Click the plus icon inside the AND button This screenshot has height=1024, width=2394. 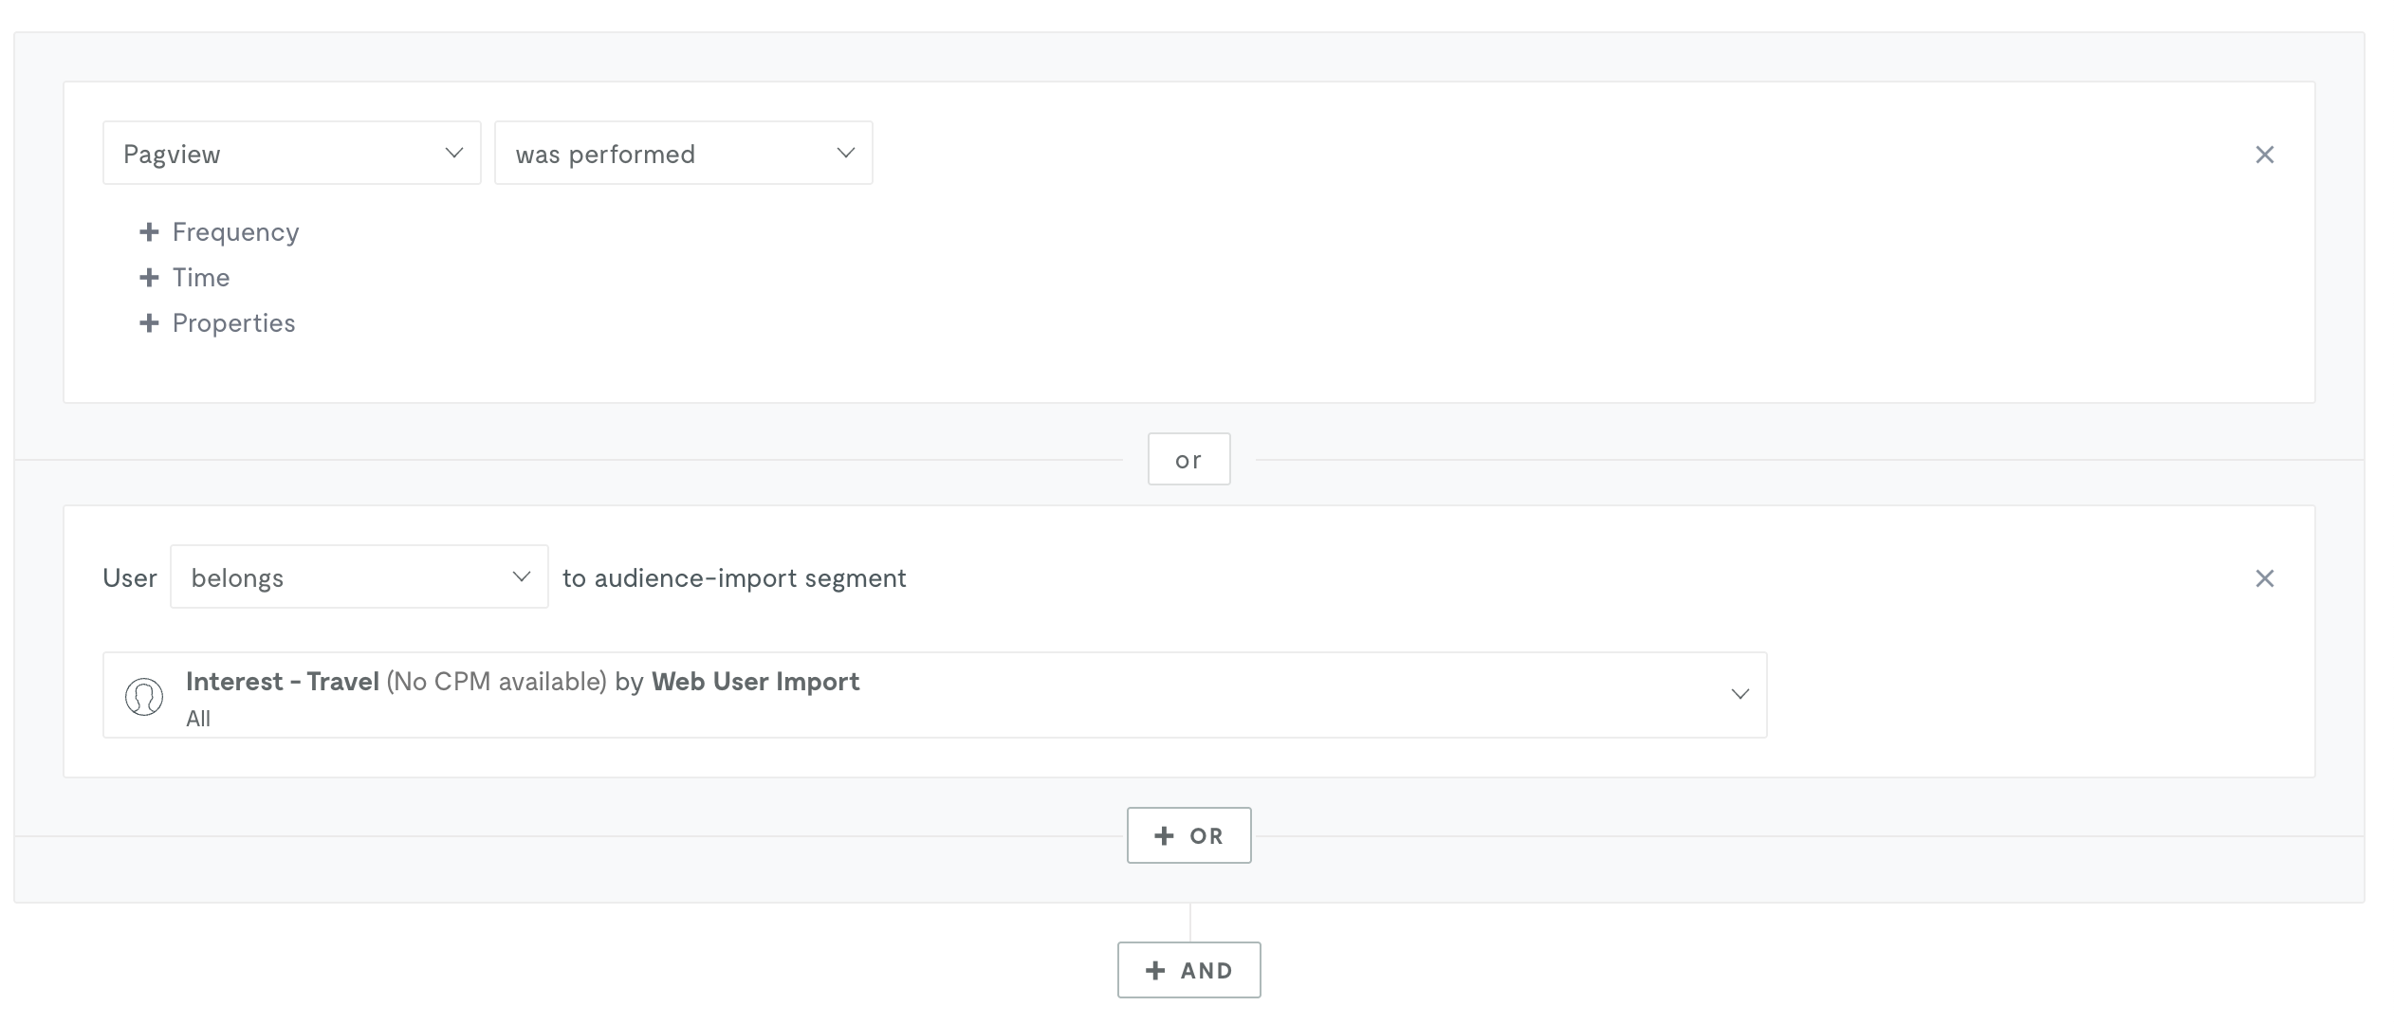(1154, 969)
